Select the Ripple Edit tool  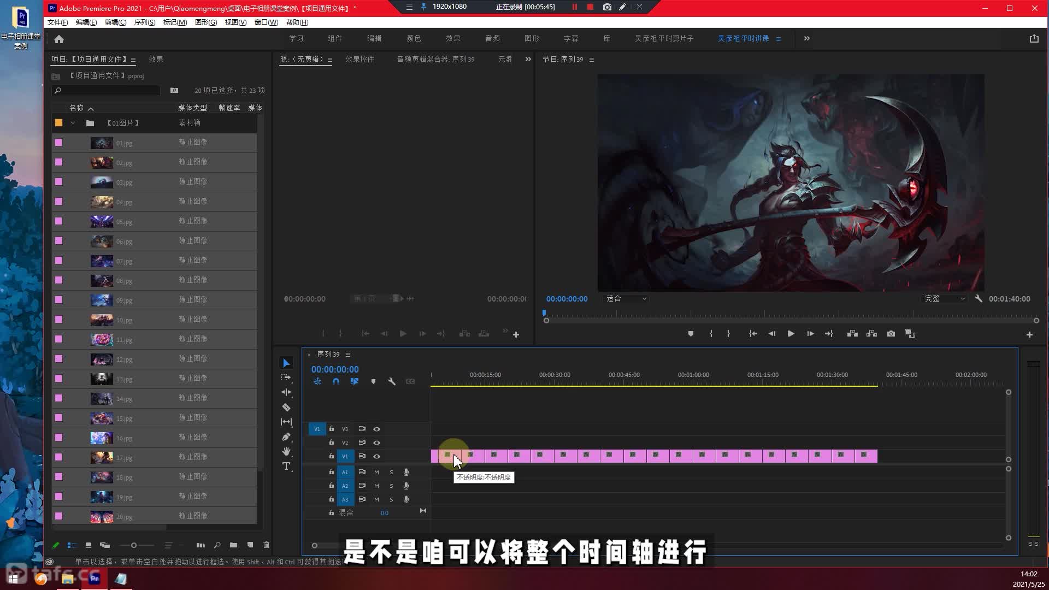pos(286,392)
